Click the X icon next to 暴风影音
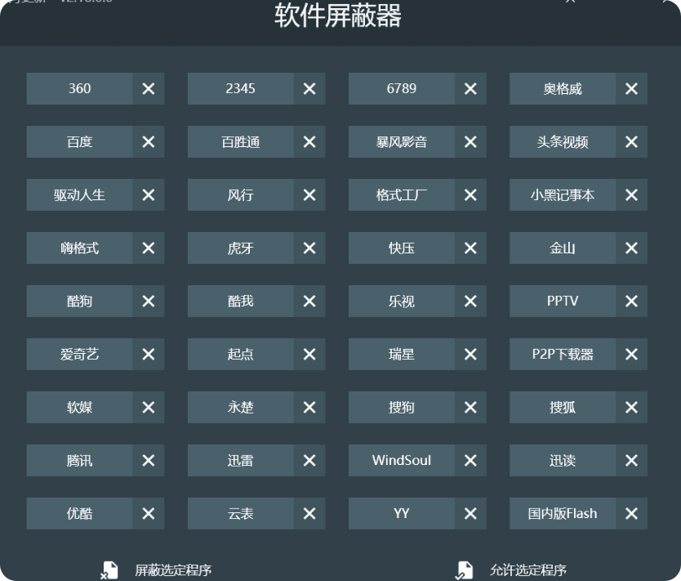Image resolution: width=681 pixels, height=581 pixels. click(x=470, y=142)
